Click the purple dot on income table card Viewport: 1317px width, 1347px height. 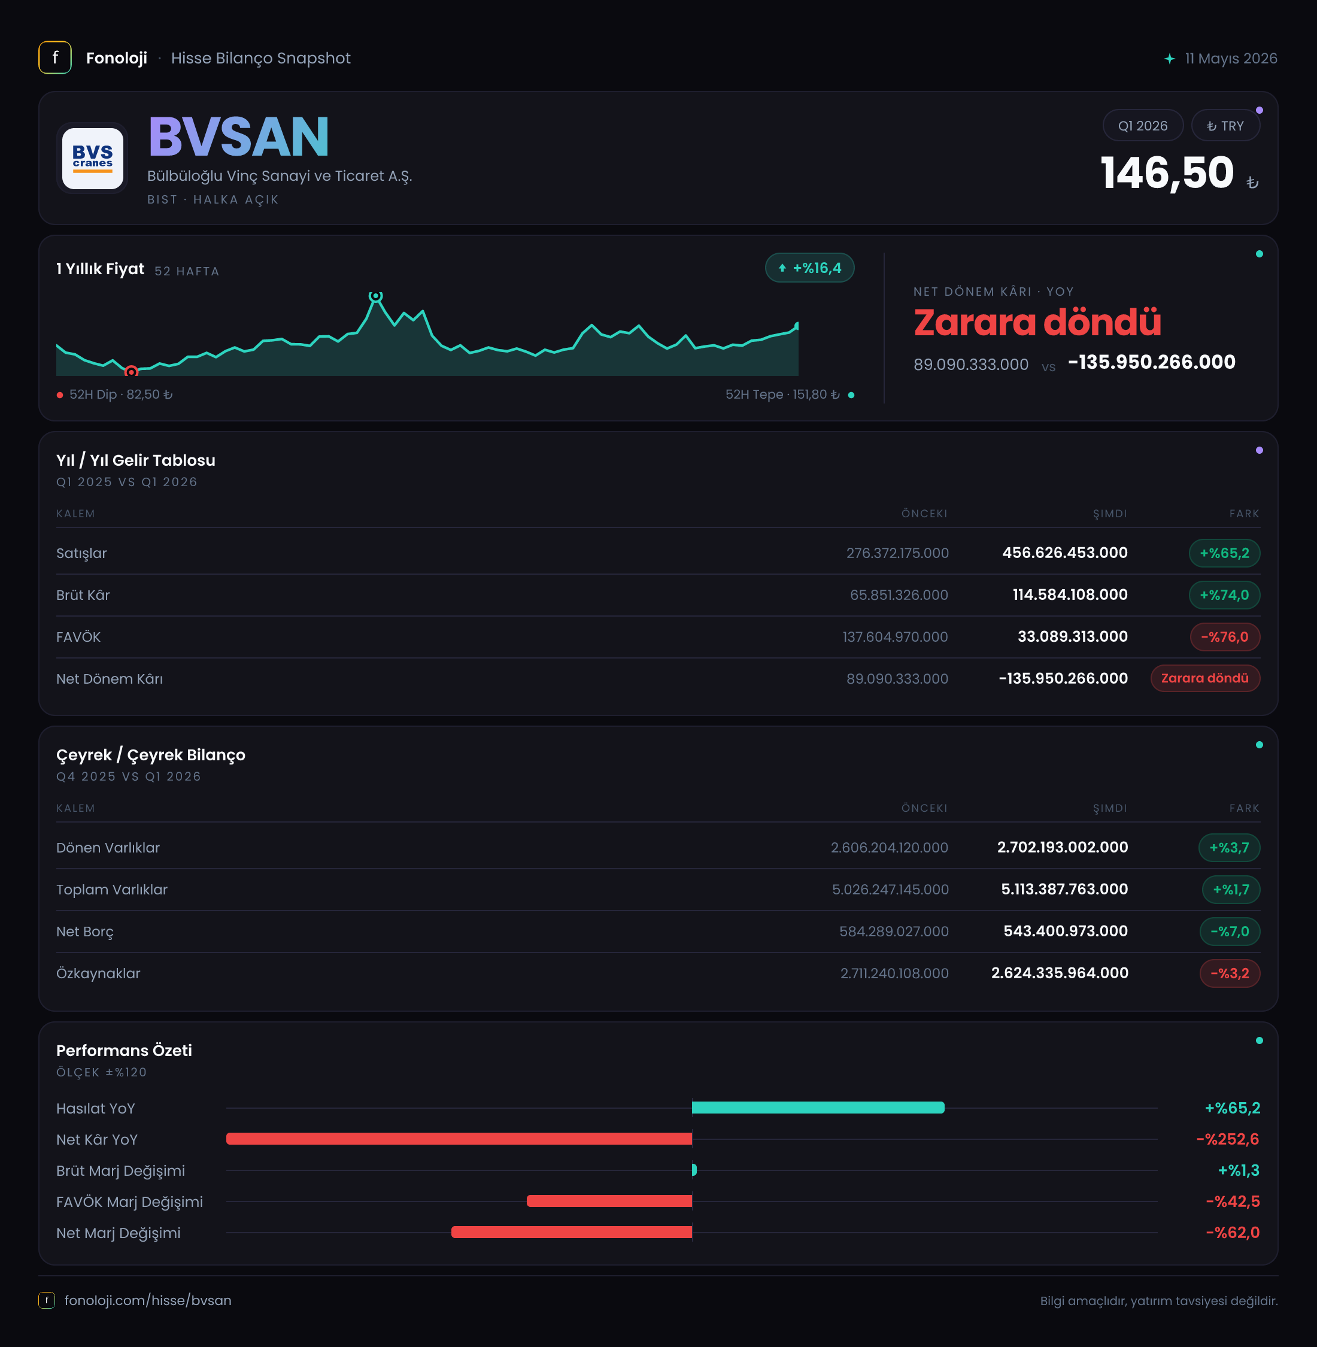(1259, 450)
